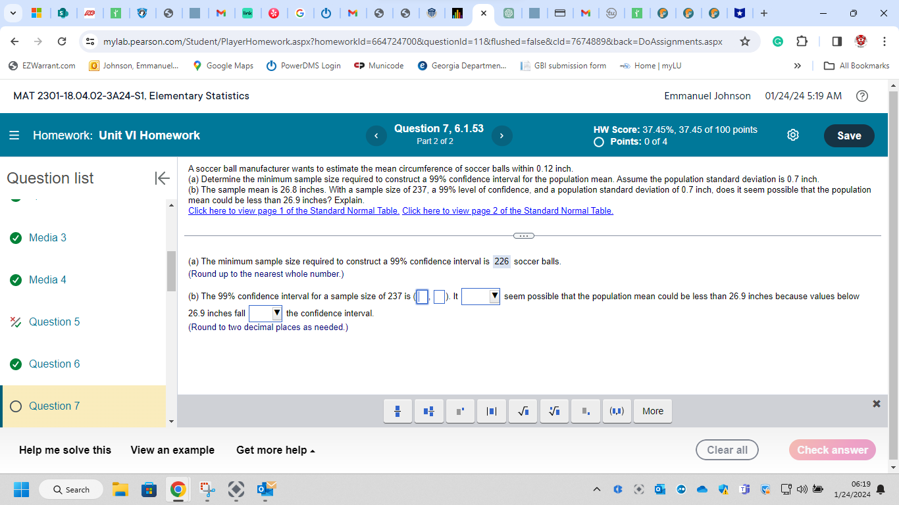The height and width of the screenshot is (505, 899).
Task: Insert an nth root from the palette
Action: [x=553, y=411]
